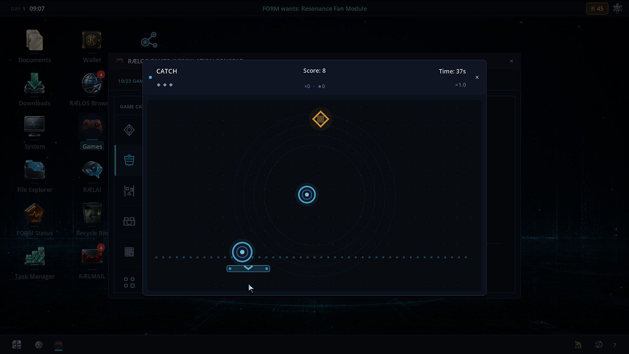Open FORM Status icon
This screenshot has height=354, width=629.
coord(34,213)
